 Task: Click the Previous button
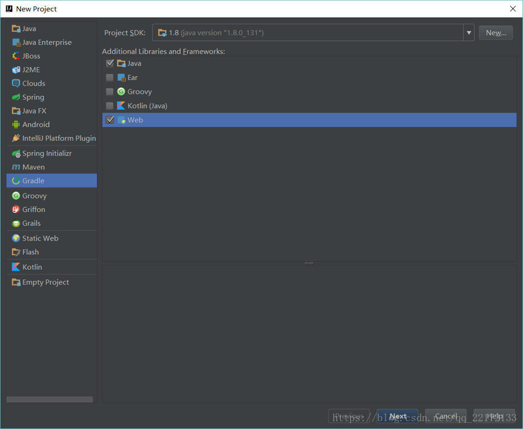[349, 416]
